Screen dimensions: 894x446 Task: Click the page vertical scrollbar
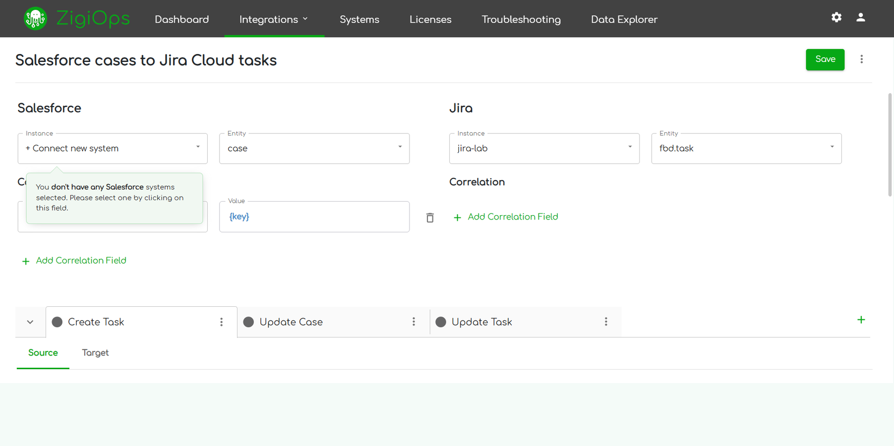[890, 145]
